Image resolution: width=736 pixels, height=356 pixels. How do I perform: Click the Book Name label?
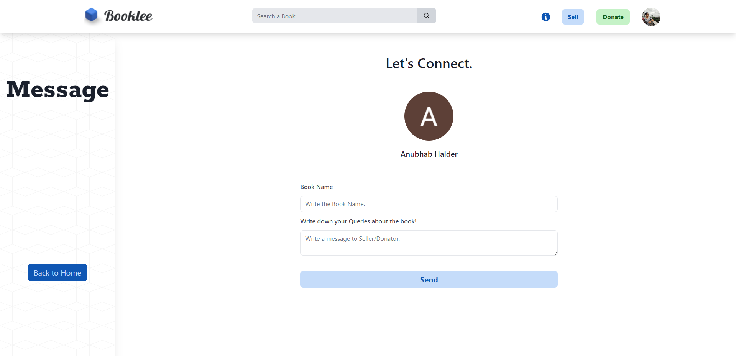[317, 187]
